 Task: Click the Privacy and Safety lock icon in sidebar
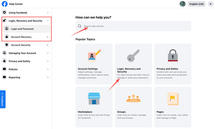coord(4,61)
